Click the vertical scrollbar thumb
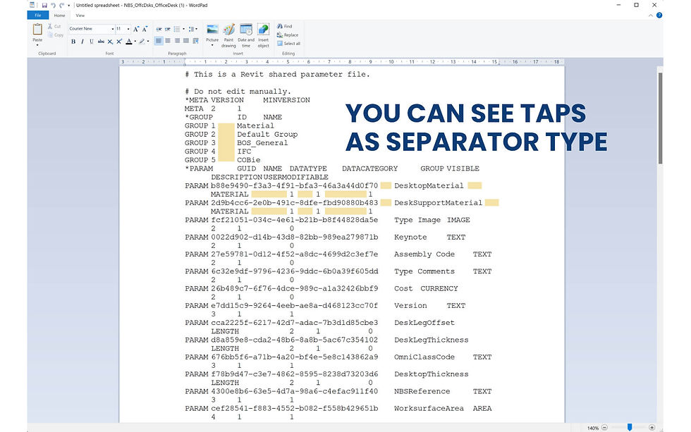The width and height of the screenshot is (691, 432). coord(660,118)
